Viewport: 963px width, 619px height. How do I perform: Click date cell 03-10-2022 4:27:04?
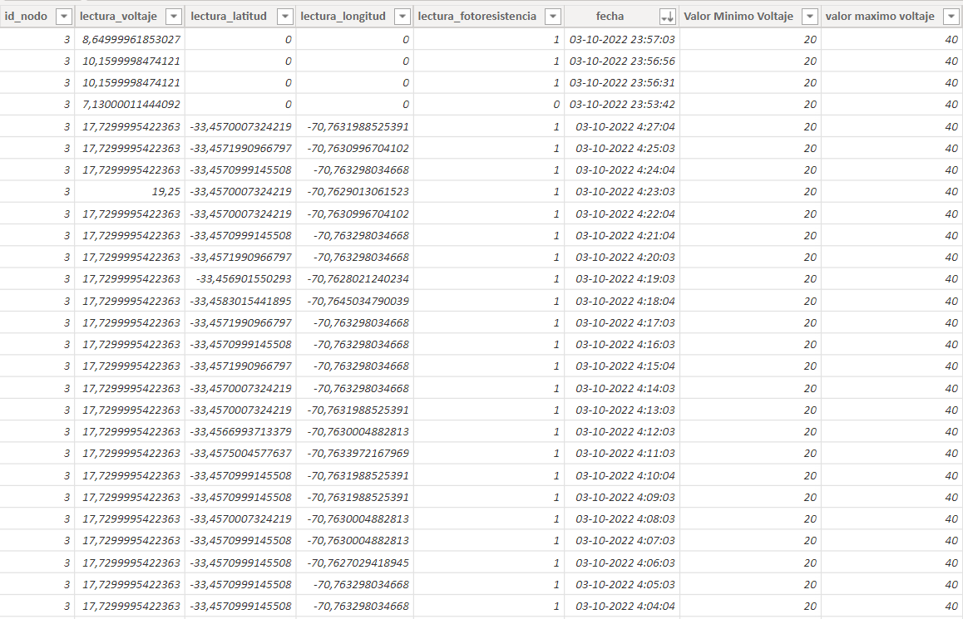tap(621, 126)
